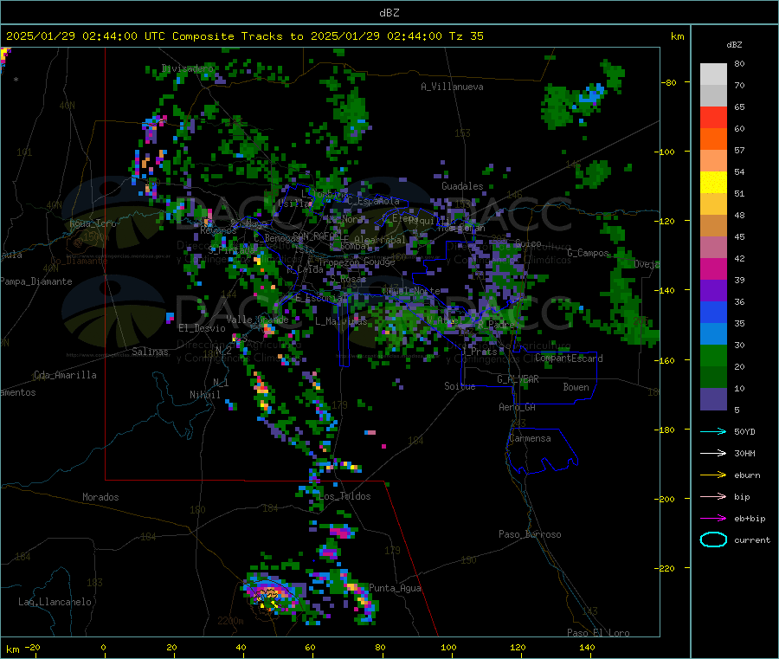Click the Divisadero map label
Image resolution: width=779 pixels, height=659 pixels.
pyautogui.click(x=188, y=68)
